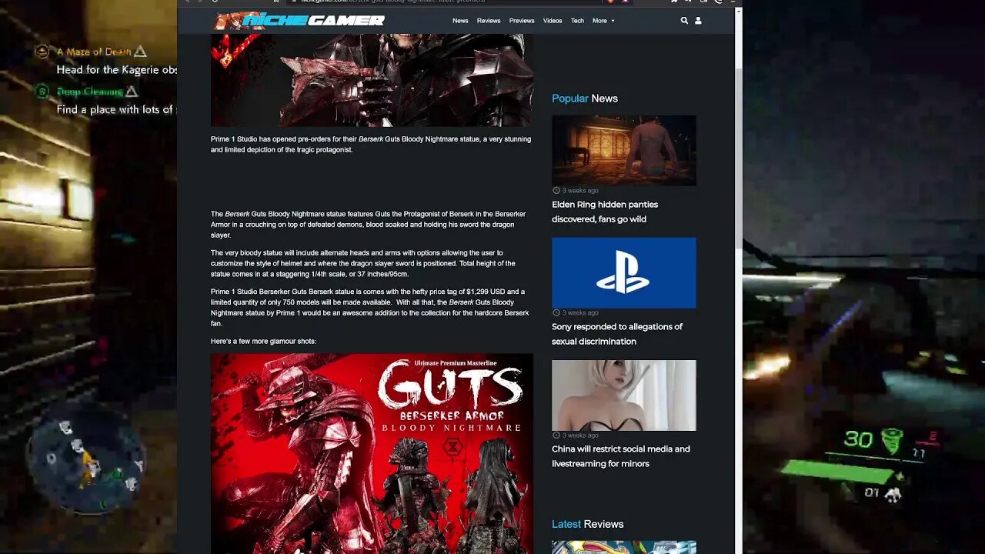Click clock icon under China article thumbnail
The height and width of the screenshot is (554, 985).
(556, 436)
